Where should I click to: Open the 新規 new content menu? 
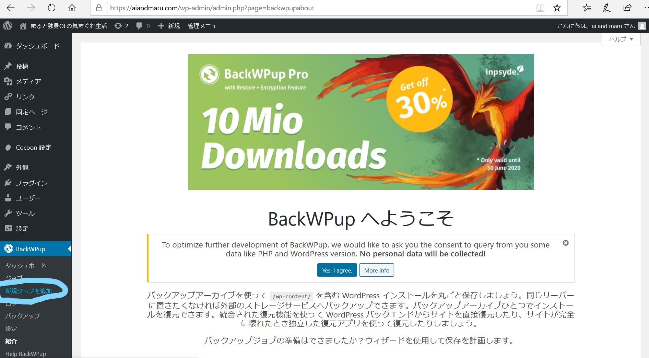point(169,26)
